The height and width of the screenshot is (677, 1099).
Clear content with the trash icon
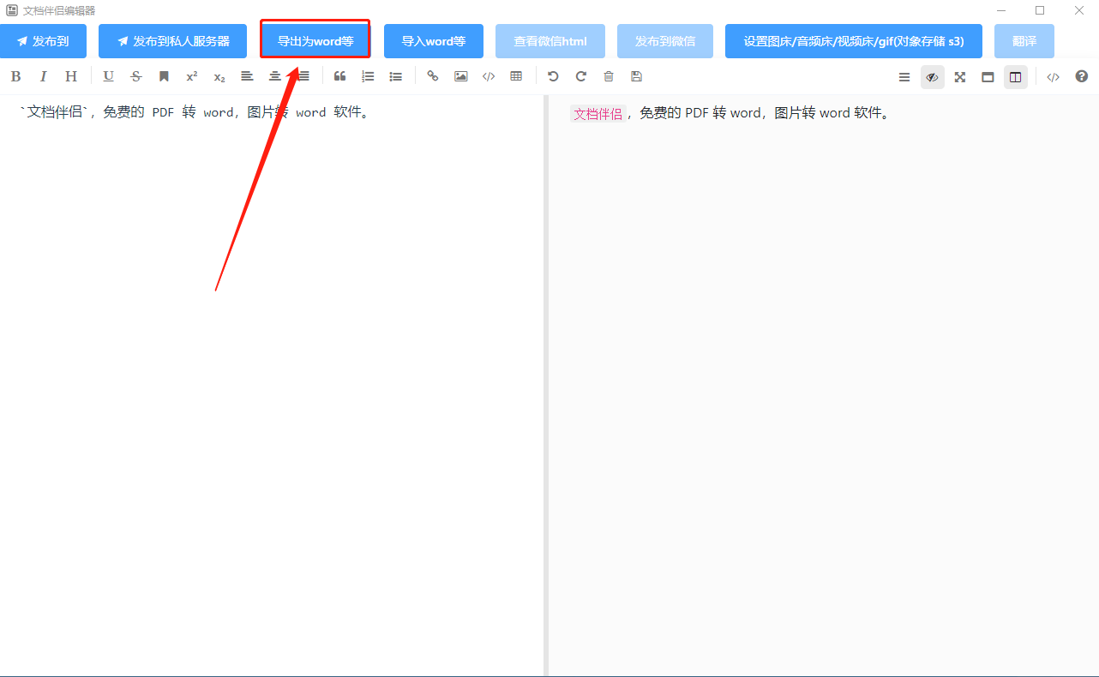click(609, 76)
